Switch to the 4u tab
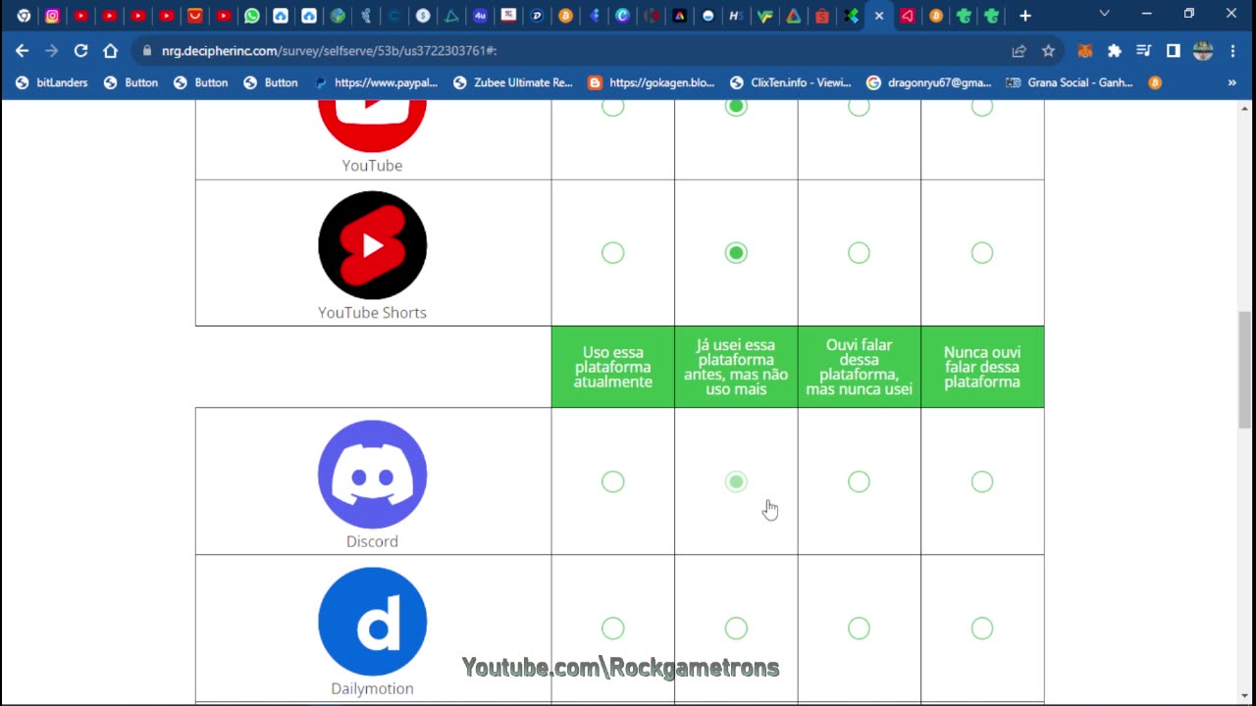The width and height of the screenshot is (1256, 706). point(480,16)
